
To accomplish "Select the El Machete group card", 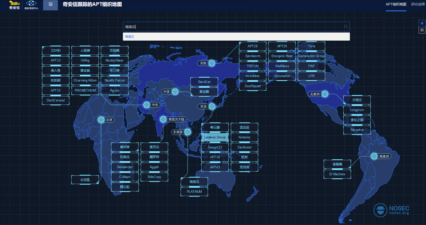I will (x=337, y=174).
